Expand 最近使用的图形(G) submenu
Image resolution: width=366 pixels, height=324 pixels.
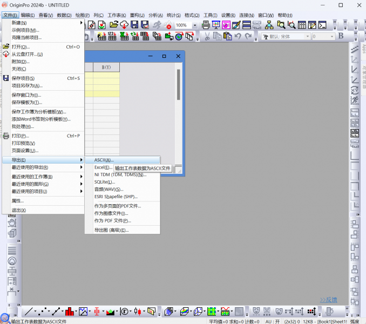pyautogui.click(x=43, y=184)
